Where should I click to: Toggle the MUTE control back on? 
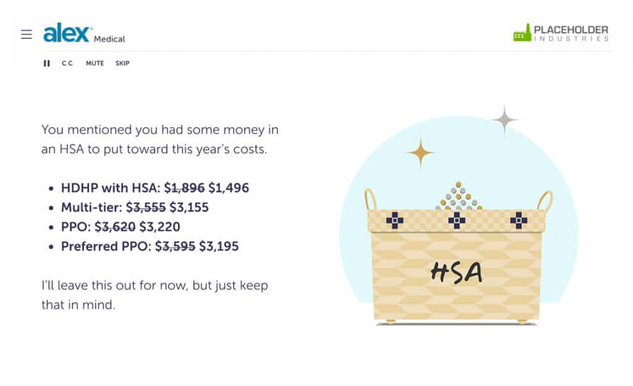pyautogui.click(x=94, y=63)
